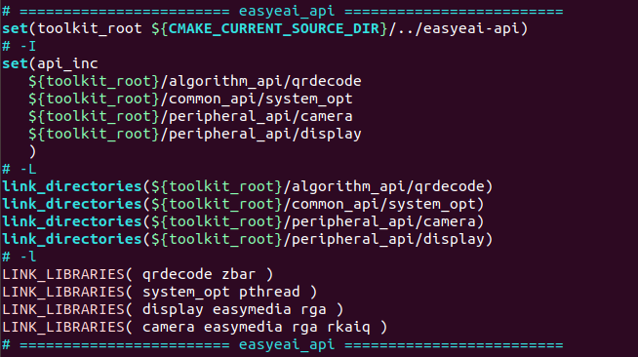The image size is (638, 357).
Task: Click link_directories for algorithm_api/qrdecode
Action: click(248, 186)
